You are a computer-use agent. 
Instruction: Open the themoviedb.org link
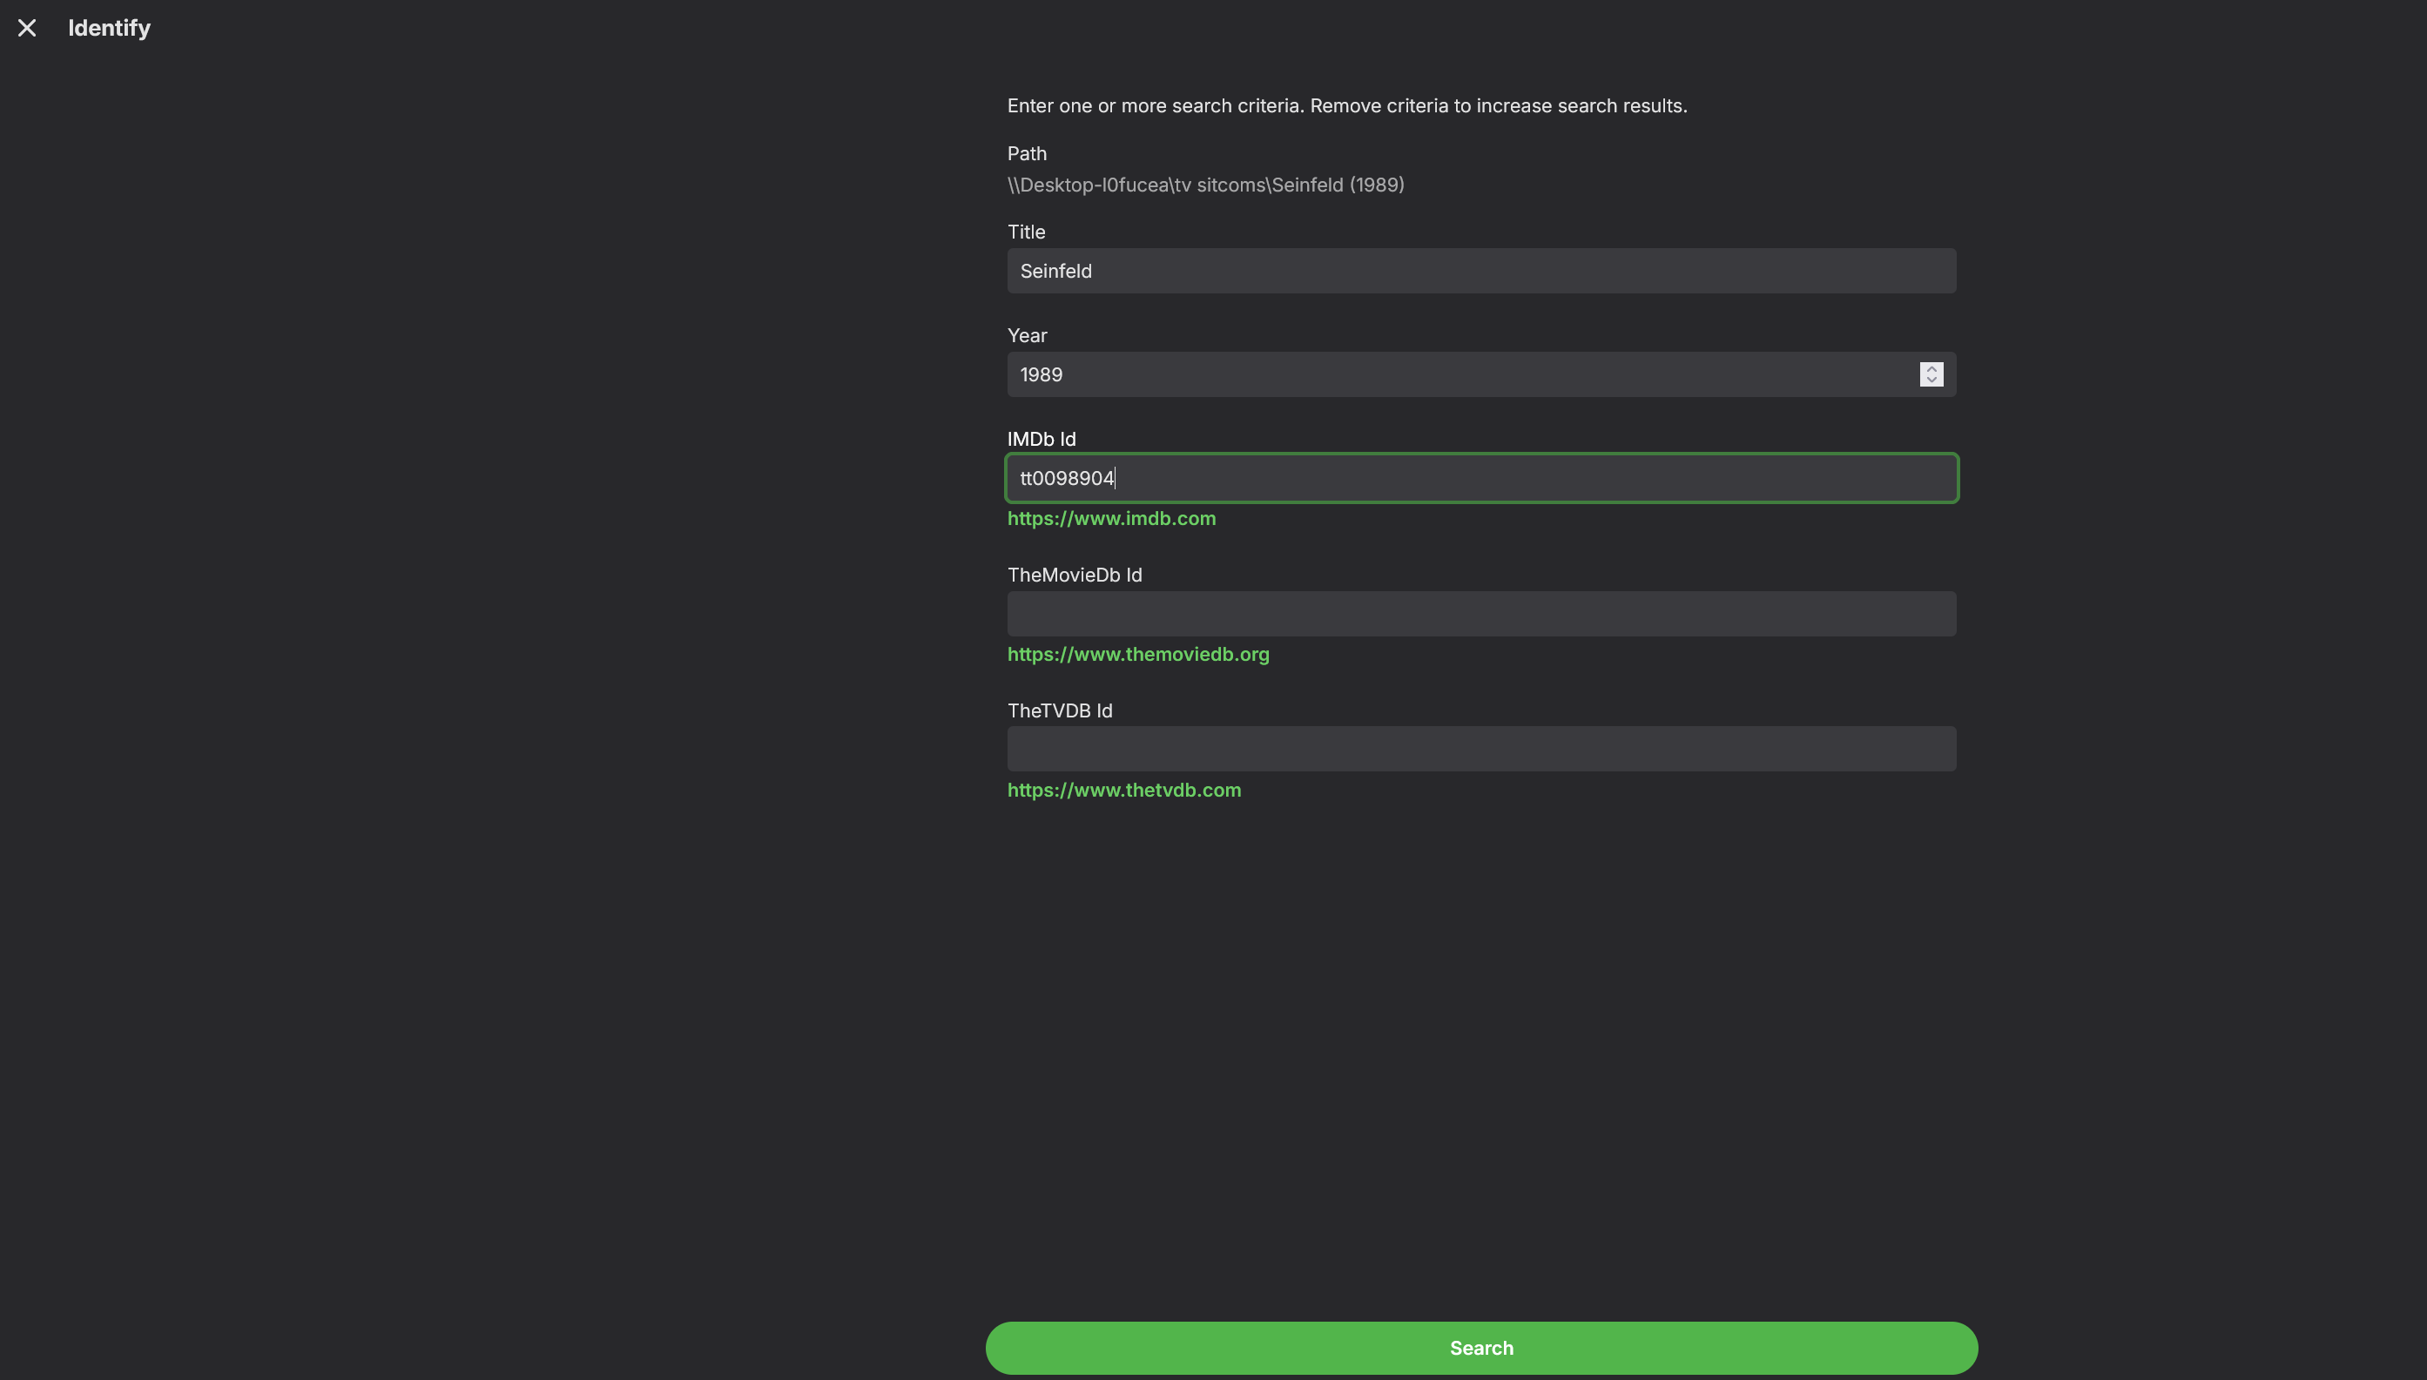[1137, 654]
